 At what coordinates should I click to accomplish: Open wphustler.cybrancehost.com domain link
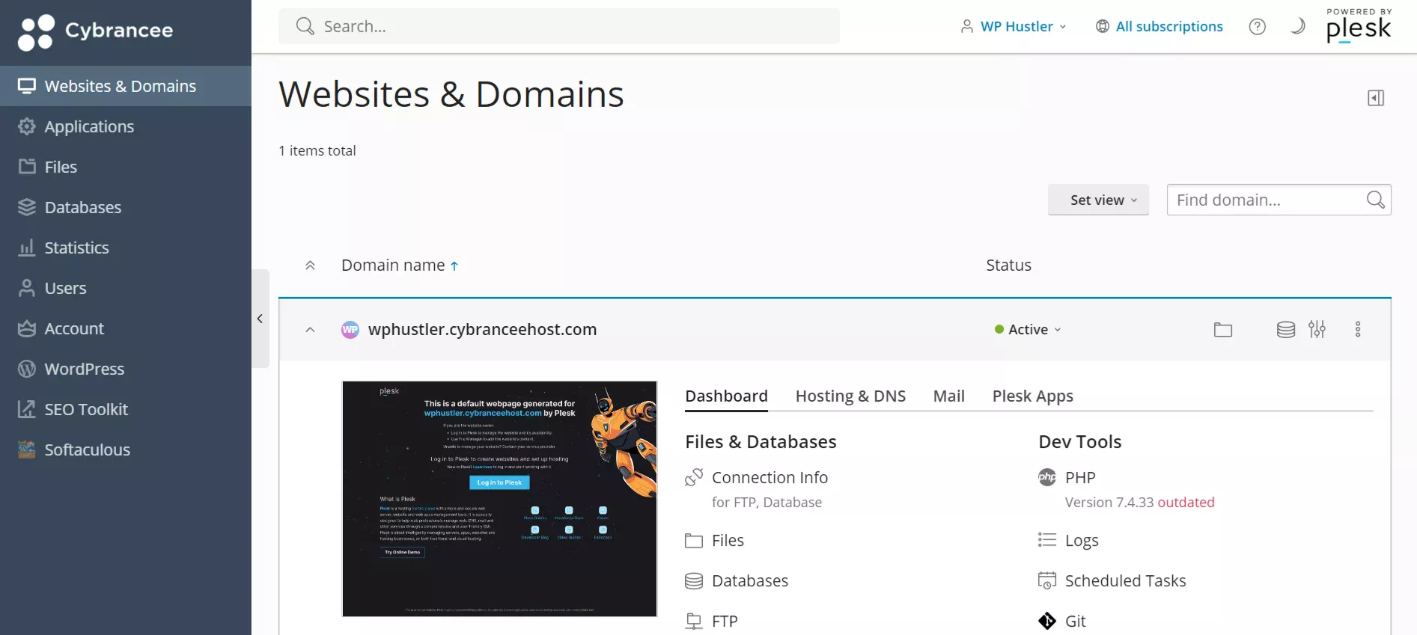pos(482,330)
